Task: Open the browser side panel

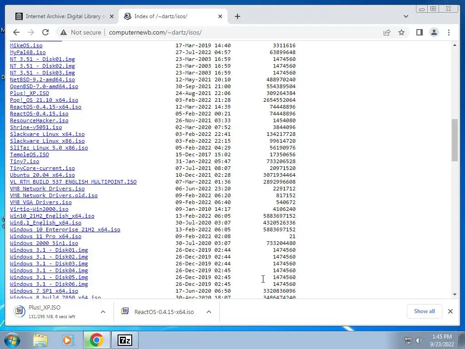Action: pos(419,32)
